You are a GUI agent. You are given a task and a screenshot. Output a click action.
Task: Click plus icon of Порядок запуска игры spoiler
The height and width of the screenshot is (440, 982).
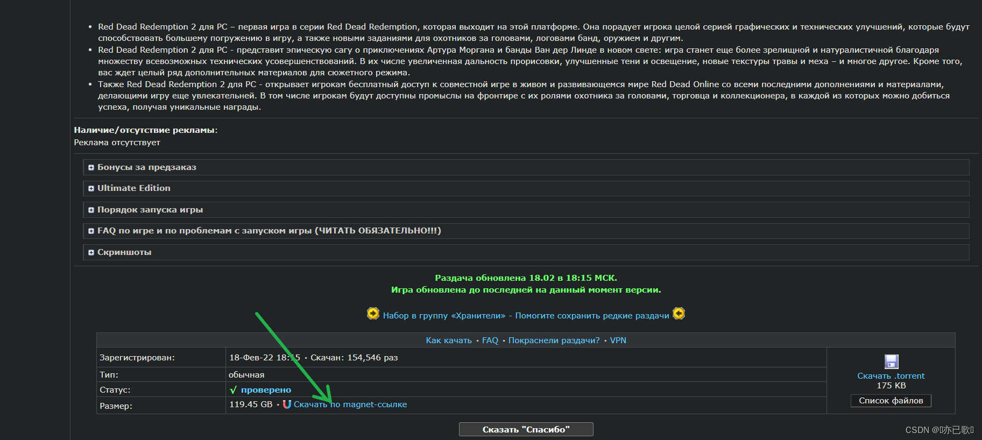click(91, 210)
